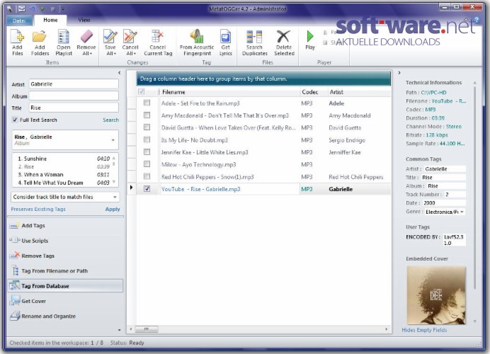Check the Amy Macdonald file row
Screen dimensions: 490x354
(x=147, y=115)
